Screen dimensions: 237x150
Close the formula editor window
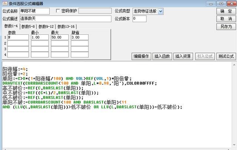click(x=231, y=3)
